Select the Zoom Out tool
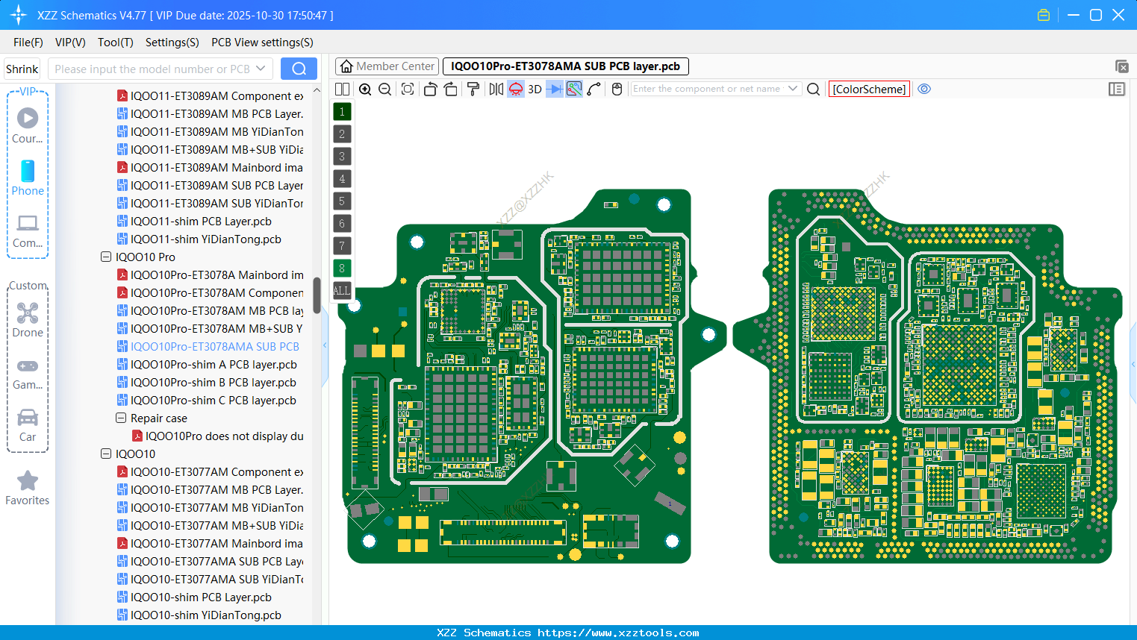1137x640 pixels. [384, 89]
